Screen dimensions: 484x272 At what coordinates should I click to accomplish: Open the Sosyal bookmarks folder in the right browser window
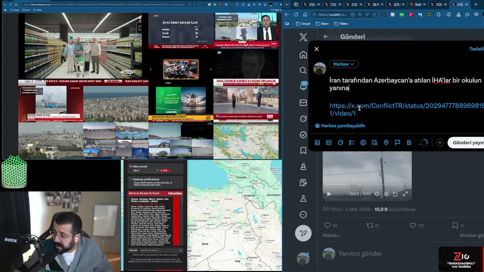pyautogui.click(x=303, y=23)
